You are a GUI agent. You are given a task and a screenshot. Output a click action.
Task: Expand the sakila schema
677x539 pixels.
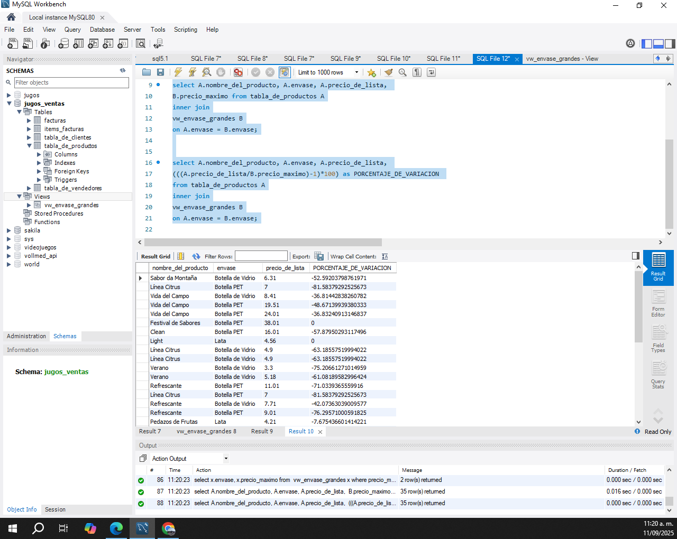(x=9, y=230)
